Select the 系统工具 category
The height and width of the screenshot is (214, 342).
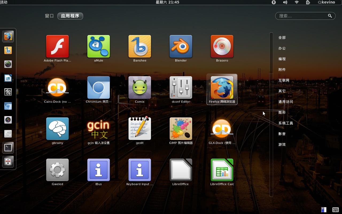286,123
